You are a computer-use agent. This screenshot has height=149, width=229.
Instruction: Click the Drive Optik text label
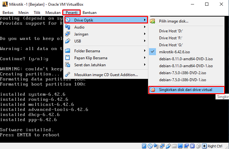[x=84, y=20]
